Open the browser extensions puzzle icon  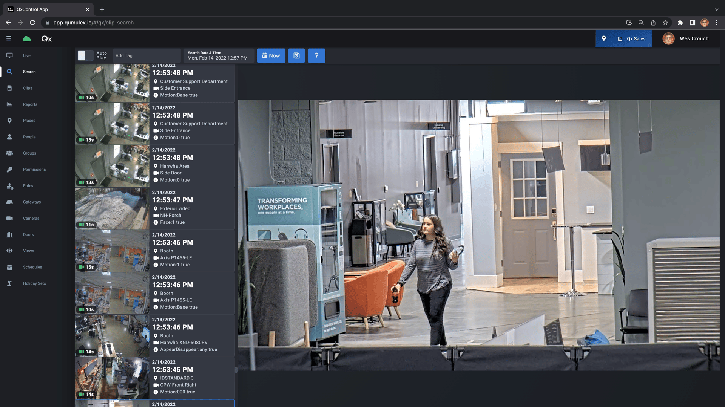click(680, 23)
